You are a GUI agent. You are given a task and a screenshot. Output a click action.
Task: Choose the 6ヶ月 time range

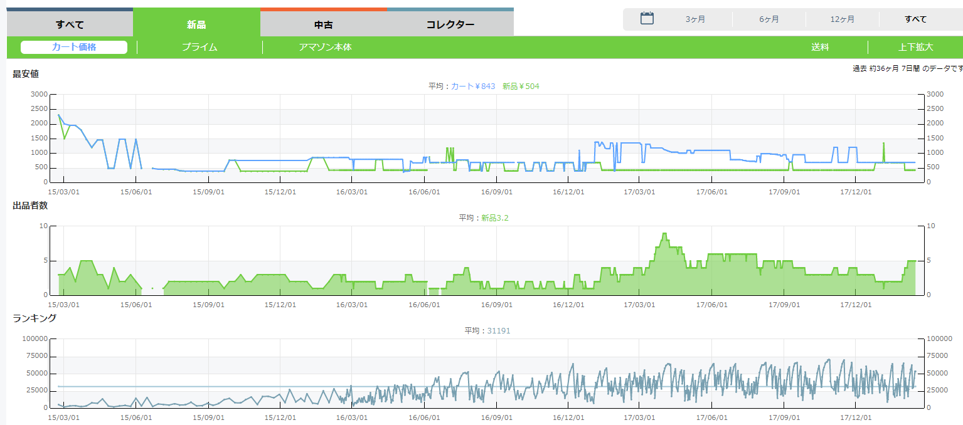pyautogui.click(x=769, y=19)
